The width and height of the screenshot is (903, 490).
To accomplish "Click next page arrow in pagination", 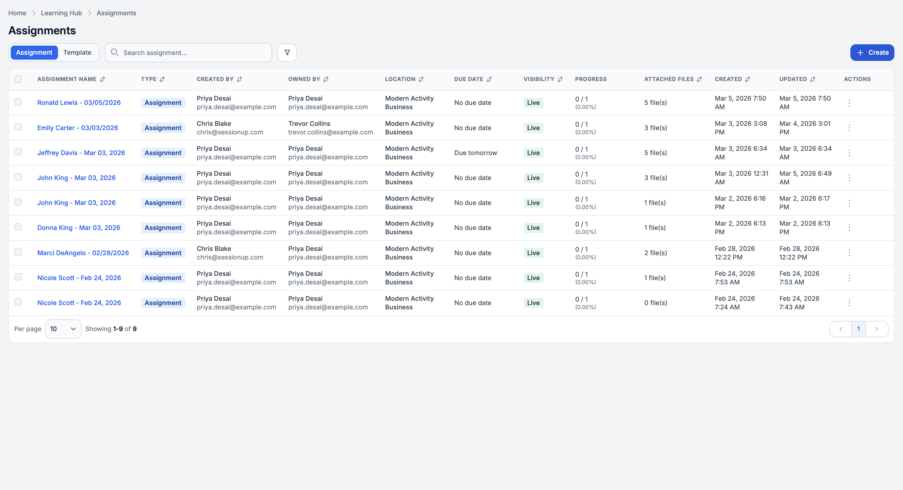I will coord(876,329).
